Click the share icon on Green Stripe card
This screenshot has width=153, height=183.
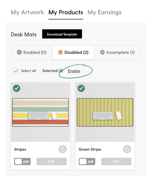point(127,149)
